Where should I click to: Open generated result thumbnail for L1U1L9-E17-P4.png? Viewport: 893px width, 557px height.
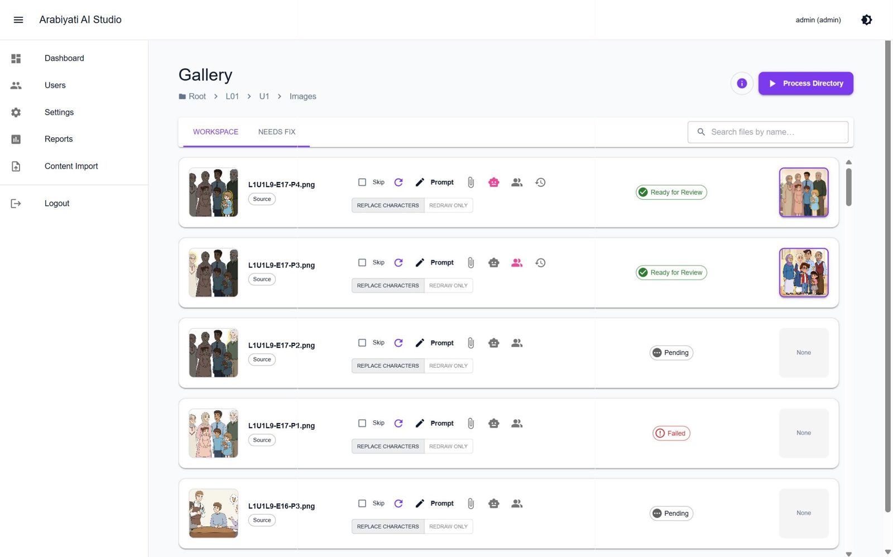tap(804, 193)
